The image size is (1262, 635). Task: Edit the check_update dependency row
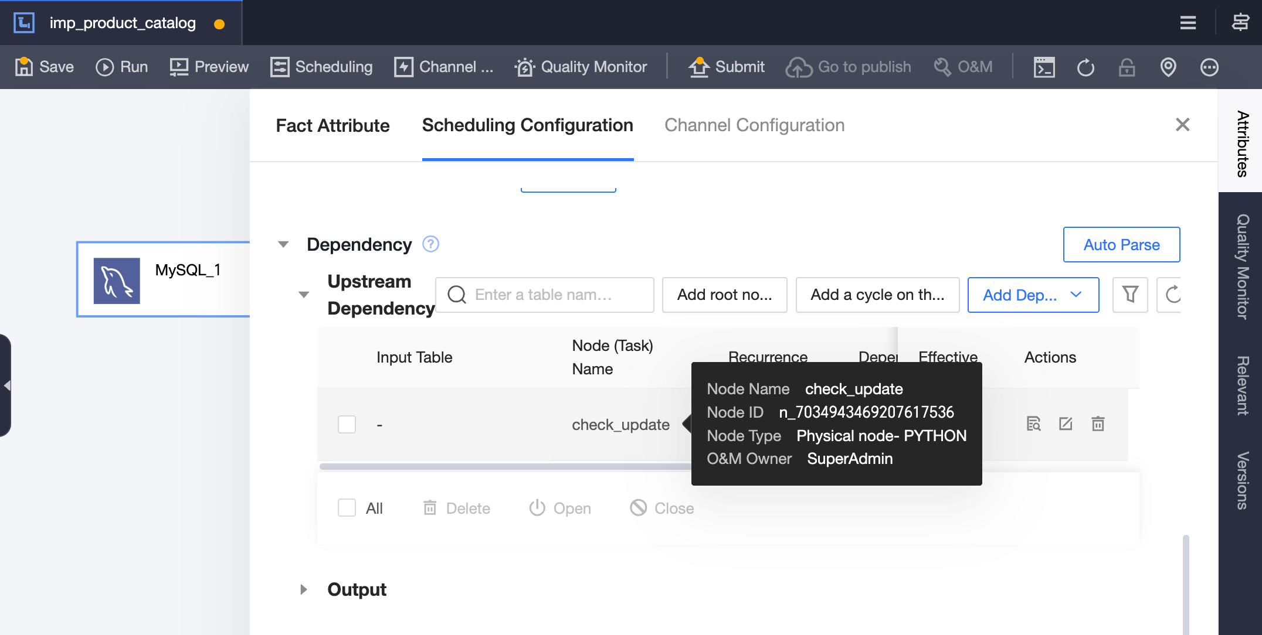click(x=1066, y=424)
